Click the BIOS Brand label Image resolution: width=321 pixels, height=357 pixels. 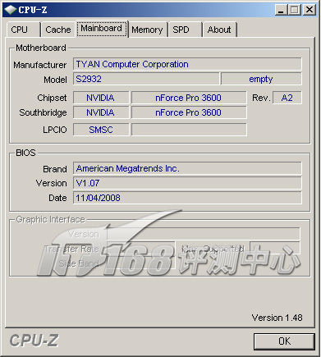(x=55, y=169)
